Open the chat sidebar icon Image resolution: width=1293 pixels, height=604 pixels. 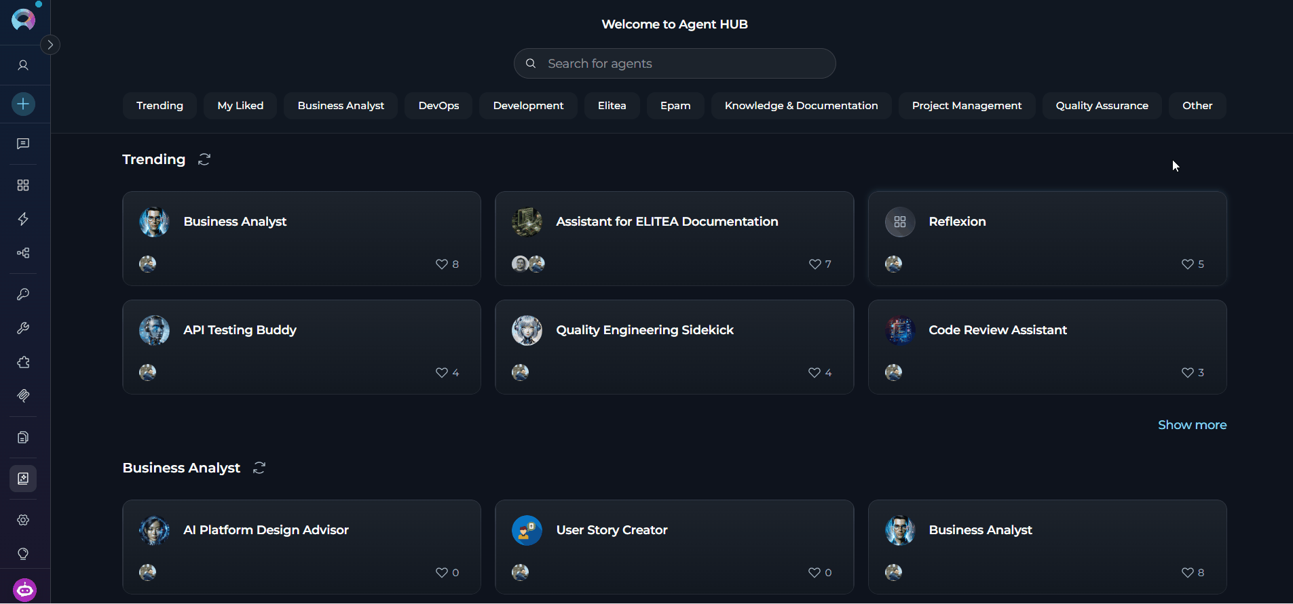[23, 144]
